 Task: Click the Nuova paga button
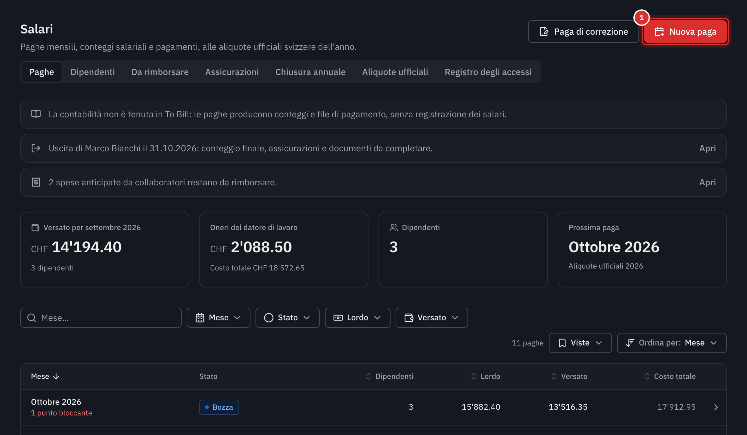pyautogui.click(x=685, y=32)
